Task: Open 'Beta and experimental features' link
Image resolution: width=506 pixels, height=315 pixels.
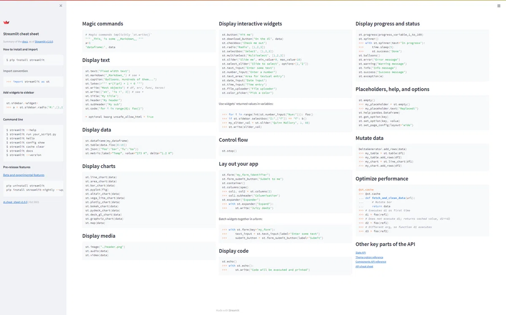Action: [24, 175]
